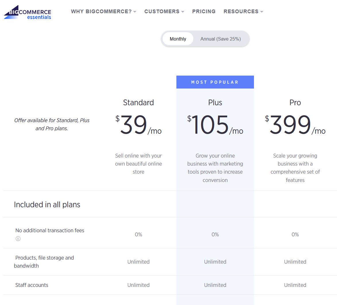Image resolution: width=337 pixels, height=305 pixels.
Task: Select the Pro plan heading
Action: click(295, 103)
